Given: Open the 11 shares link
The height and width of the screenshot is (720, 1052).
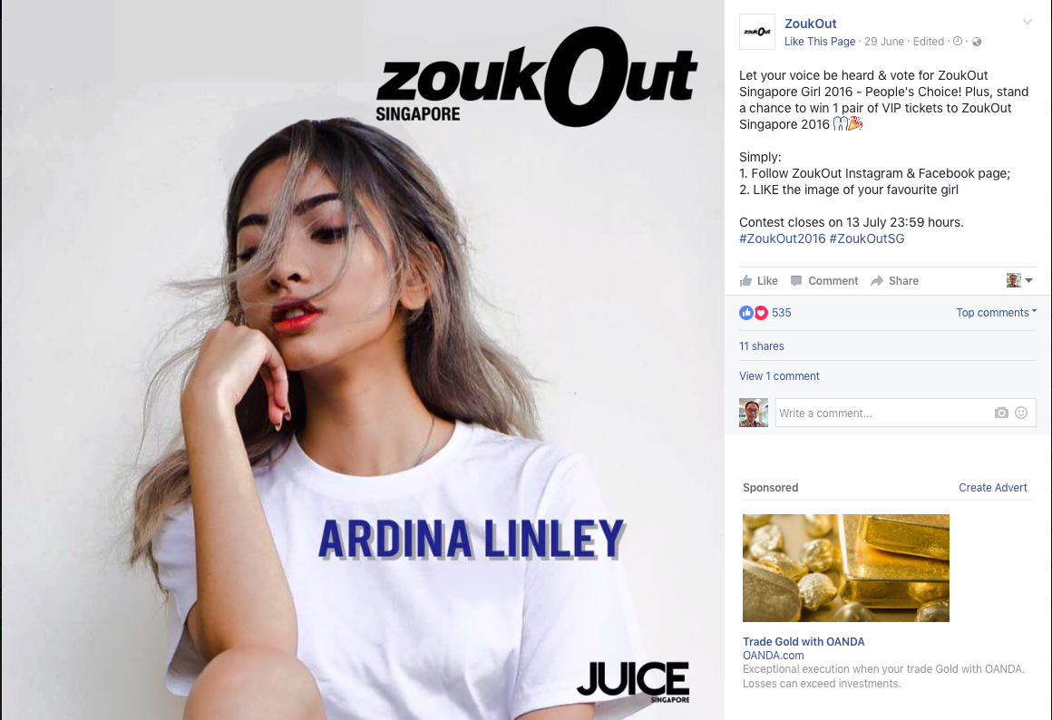Looking at the screenshot, I should coord(762,346).
